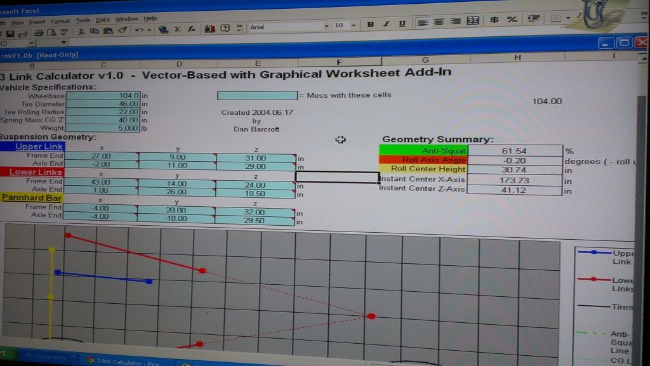Screen dimensions: 650x366
Task: Click the Merge and Center icon
Action: [x=472, y=22]
